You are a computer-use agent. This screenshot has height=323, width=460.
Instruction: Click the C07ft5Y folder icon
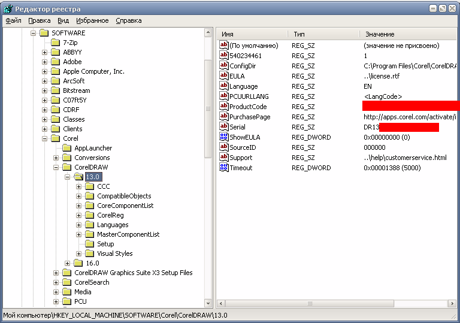click(x=56, y=100)
